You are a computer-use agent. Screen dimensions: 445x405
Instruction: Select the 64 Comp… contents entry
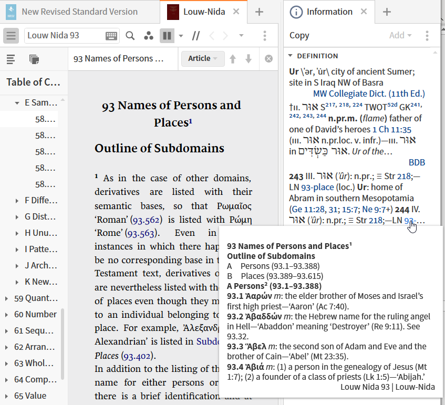36,379
